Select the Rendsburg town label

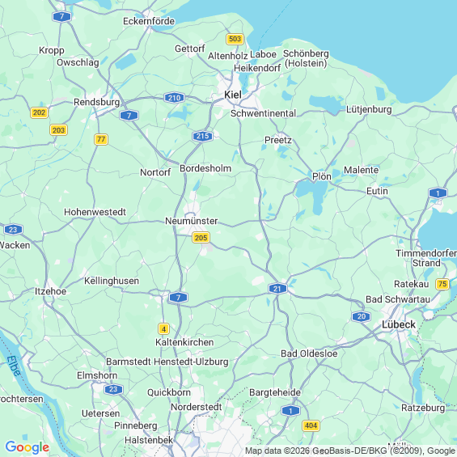97,102
